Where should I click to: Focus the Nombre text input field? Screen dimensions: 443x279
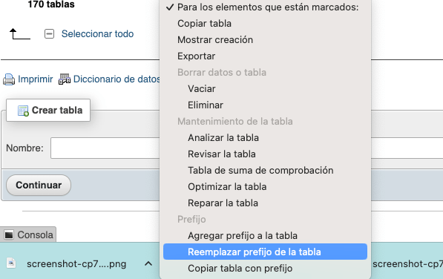pos(105,148)
